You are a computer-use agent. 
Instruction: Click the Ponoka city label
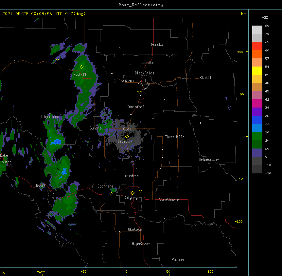(x=157, y=45)
